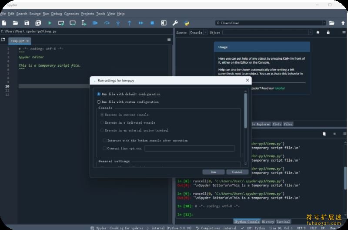The width and height of the screenshot is (348, 230).
Task: Check Interact with the Python console after execution
Action: tap(145, 141)
